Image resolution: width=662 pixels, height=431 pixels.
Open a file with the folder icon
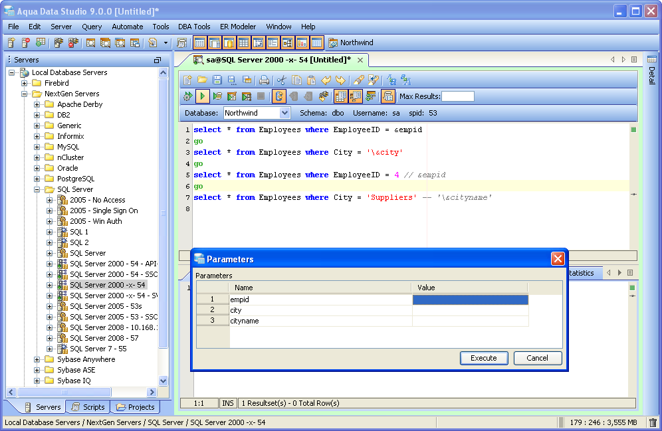202,80
